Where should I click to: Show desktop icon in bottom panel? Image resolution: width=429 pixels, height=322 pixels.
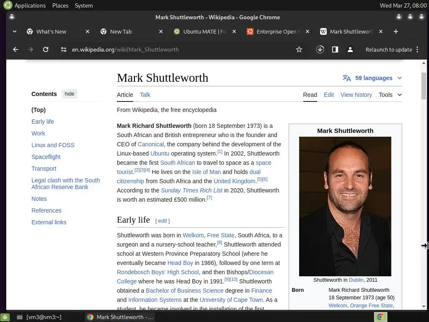pyautogui.click(x=5, y=317)
